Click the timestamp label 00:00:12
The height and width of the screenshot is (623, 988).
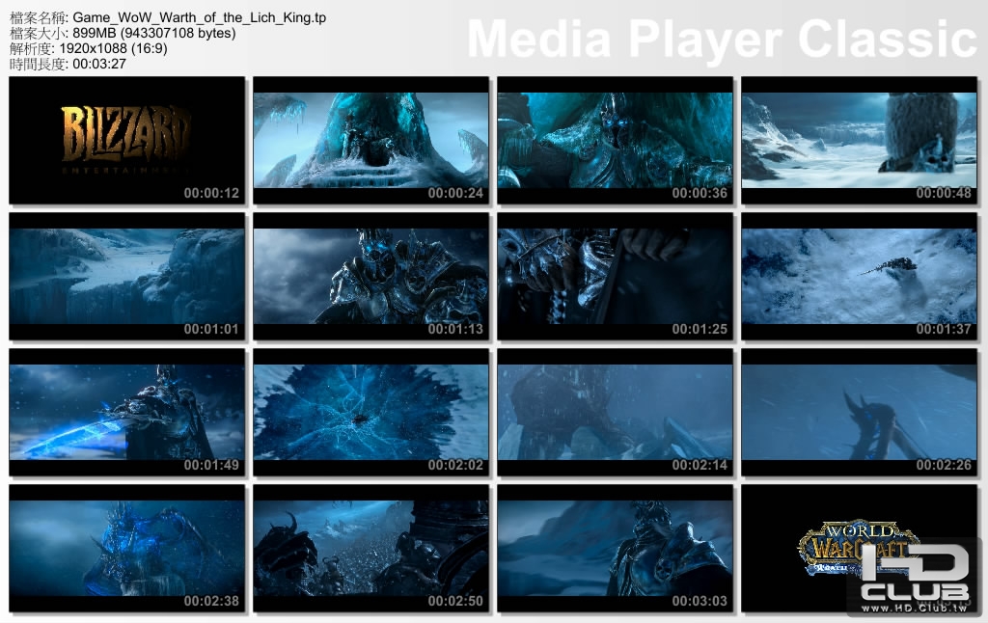211,192
